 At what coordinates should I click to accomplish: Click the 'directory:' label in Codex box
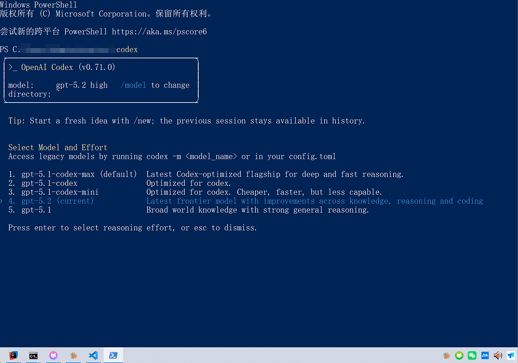[x=30, y=94]
